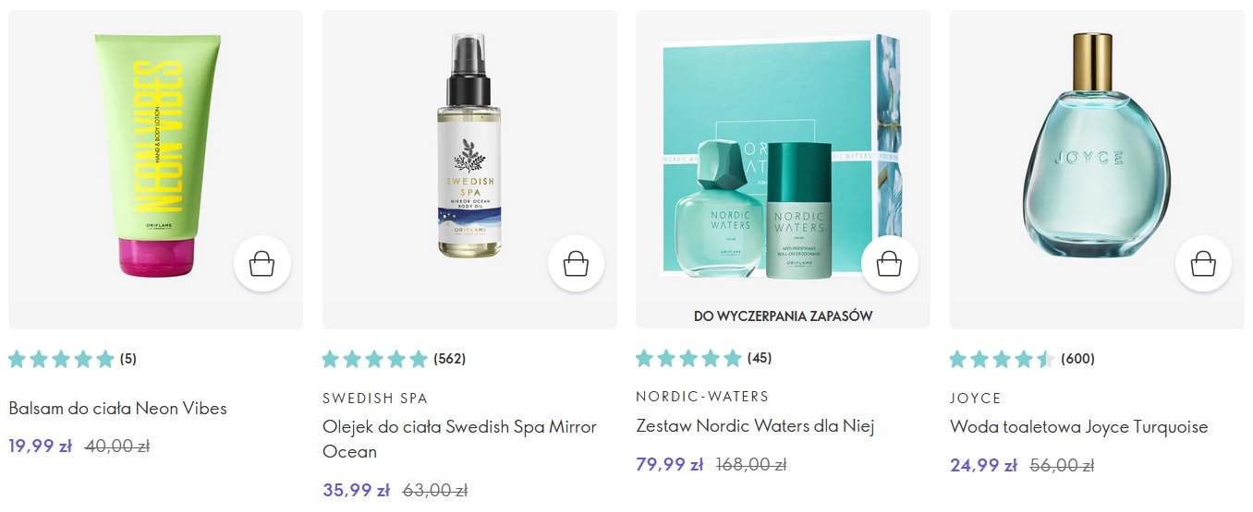1253x512 pixels.
Task: View the 5 reviews for Neon Vibes
Action: 72,359
